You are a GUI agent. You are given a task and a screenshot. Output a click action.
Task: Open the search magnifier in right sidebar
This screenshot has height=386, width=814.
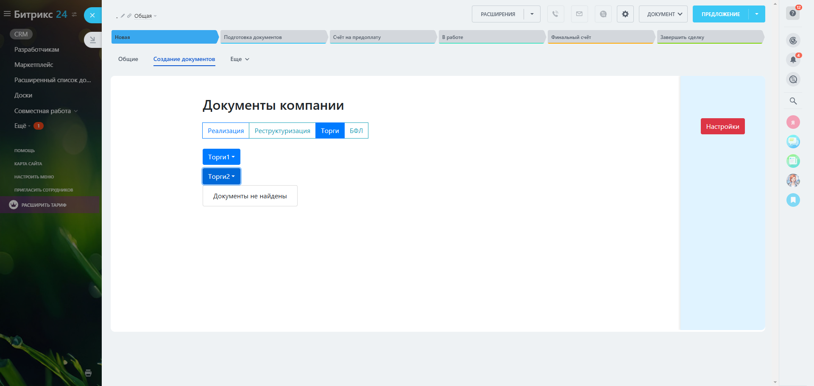(793, 101)
